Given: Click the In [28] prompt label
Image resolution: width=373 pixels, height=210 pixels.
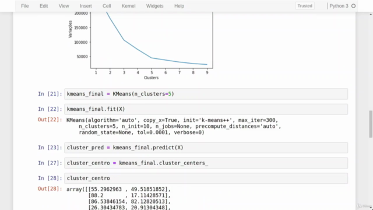Looking at the screenshot, I should 50,178.
